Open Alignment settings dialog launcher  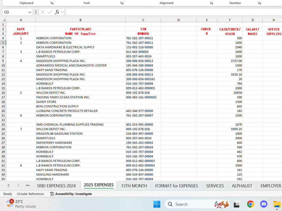pos(211,3)
